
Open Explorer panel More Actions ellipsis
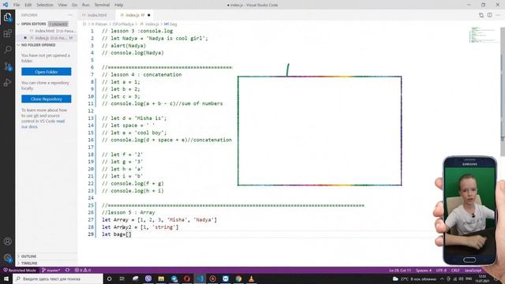tap(70, 15)
